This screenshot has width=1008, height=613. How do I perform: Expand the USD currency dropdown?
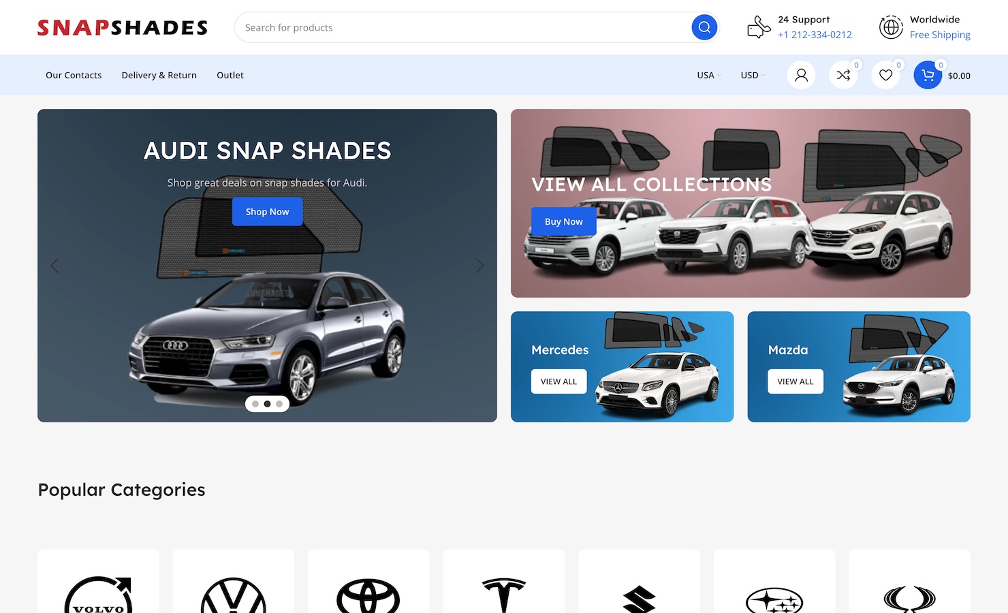click(x=753, y=75)
